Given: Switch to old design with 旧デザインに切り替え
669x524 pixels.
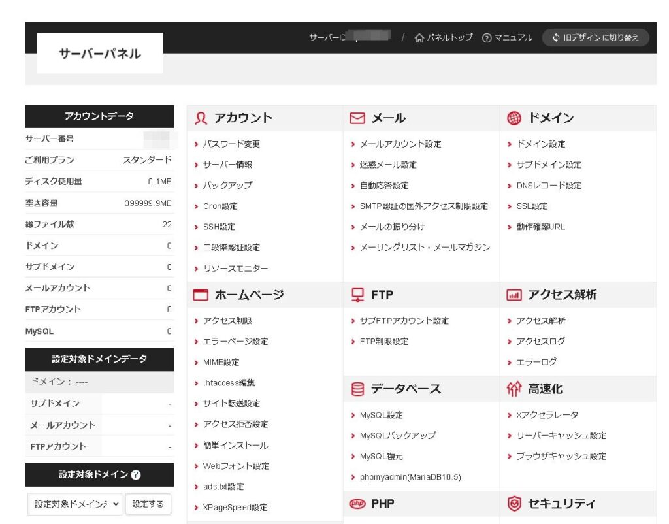Looking at the screenshot, I should [x=595, y=37].
